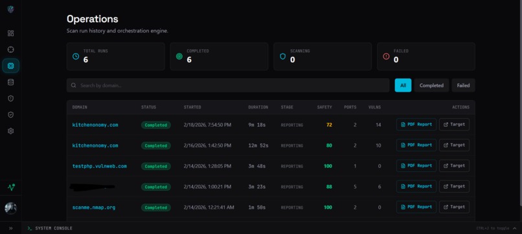Click the PORTS column header
This screenshot has height=234, width=522.
[x=350, y=107]
